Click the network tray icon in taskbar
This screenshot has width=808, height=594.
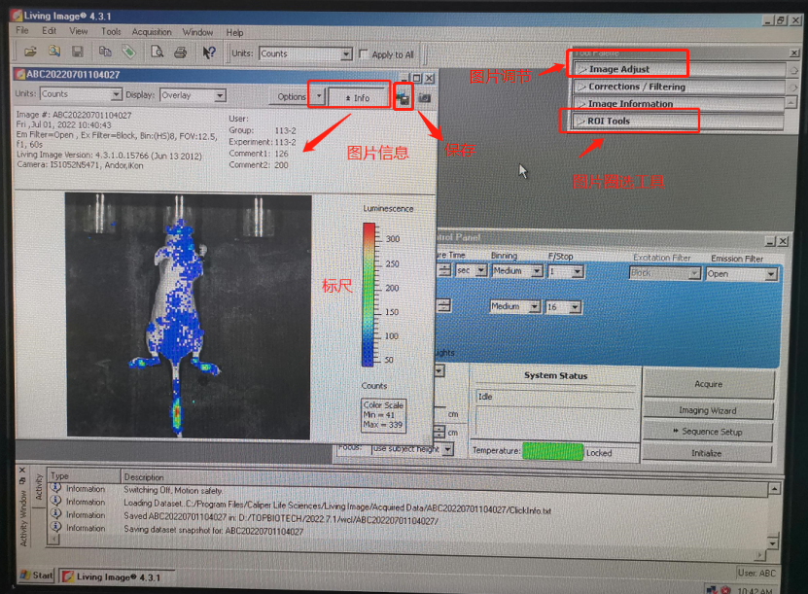click(712, 590)
